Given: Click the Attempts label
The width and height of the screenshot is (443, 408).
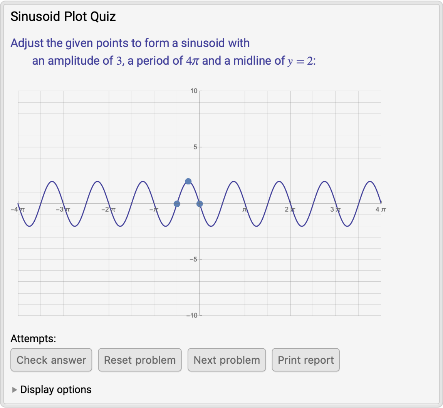Looking at the screenshot, I should coord(33,339).
